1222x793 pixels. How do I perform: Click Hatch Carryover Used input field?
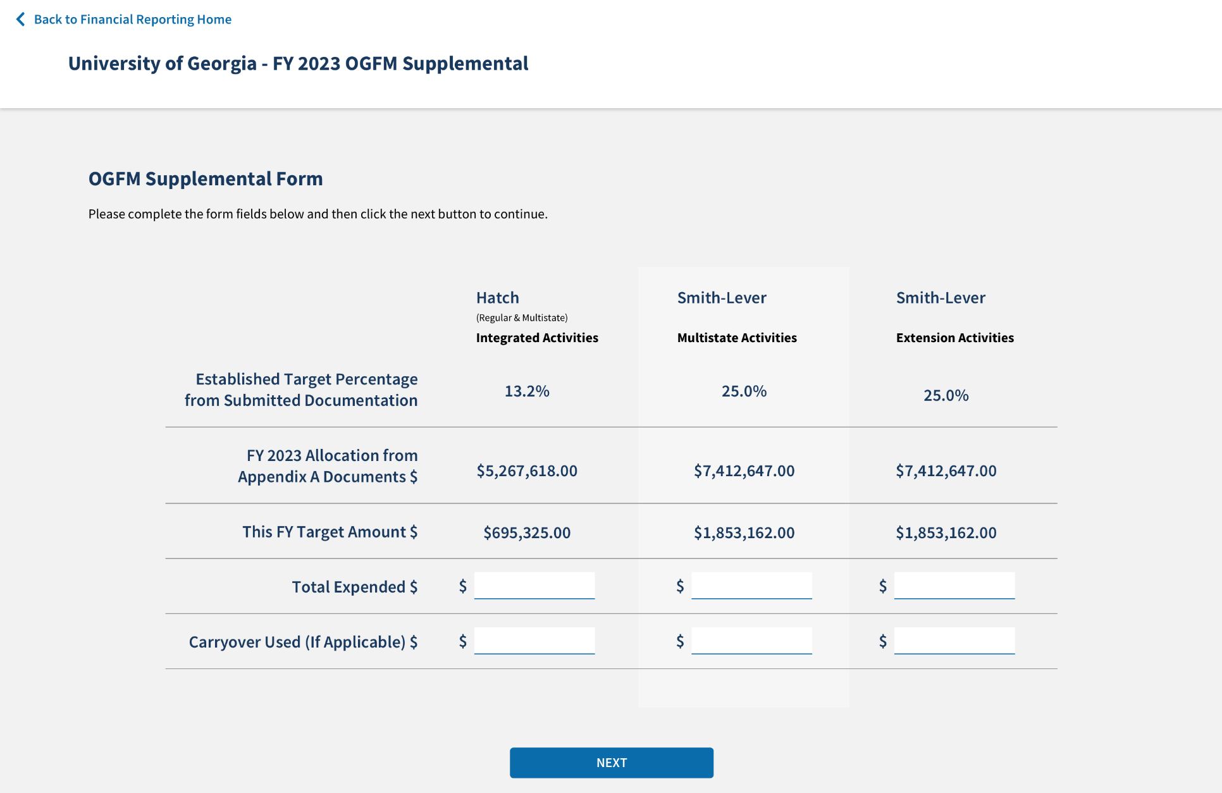pos(534,641)
